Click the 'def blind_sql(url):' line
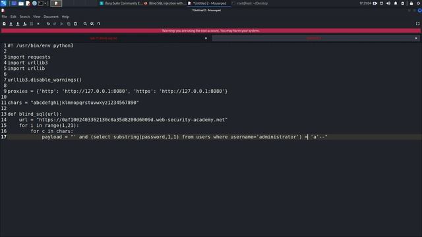Viewport: 422px width, 237px height. point(34,114)
